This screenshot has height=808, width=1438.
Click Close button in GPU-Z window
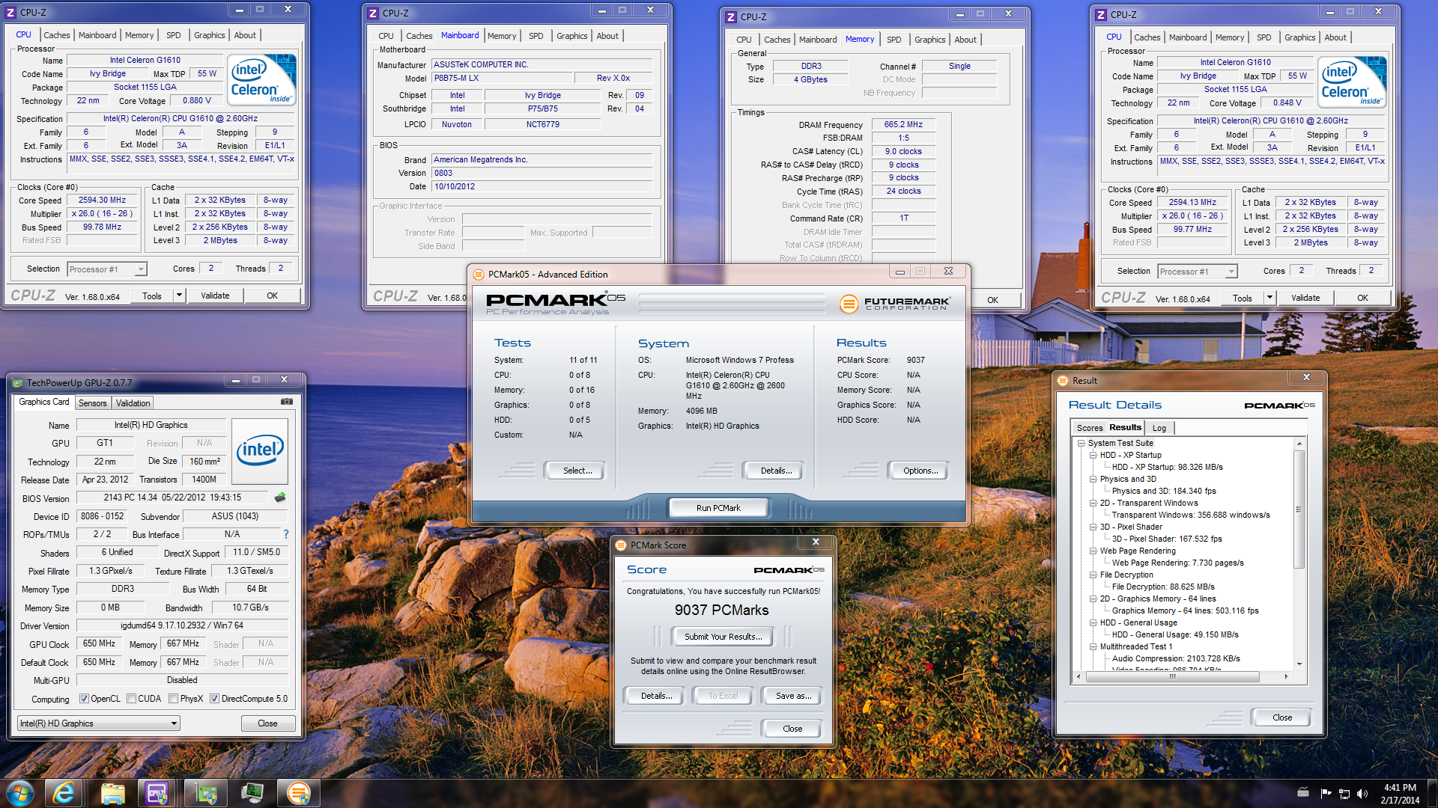267,723
